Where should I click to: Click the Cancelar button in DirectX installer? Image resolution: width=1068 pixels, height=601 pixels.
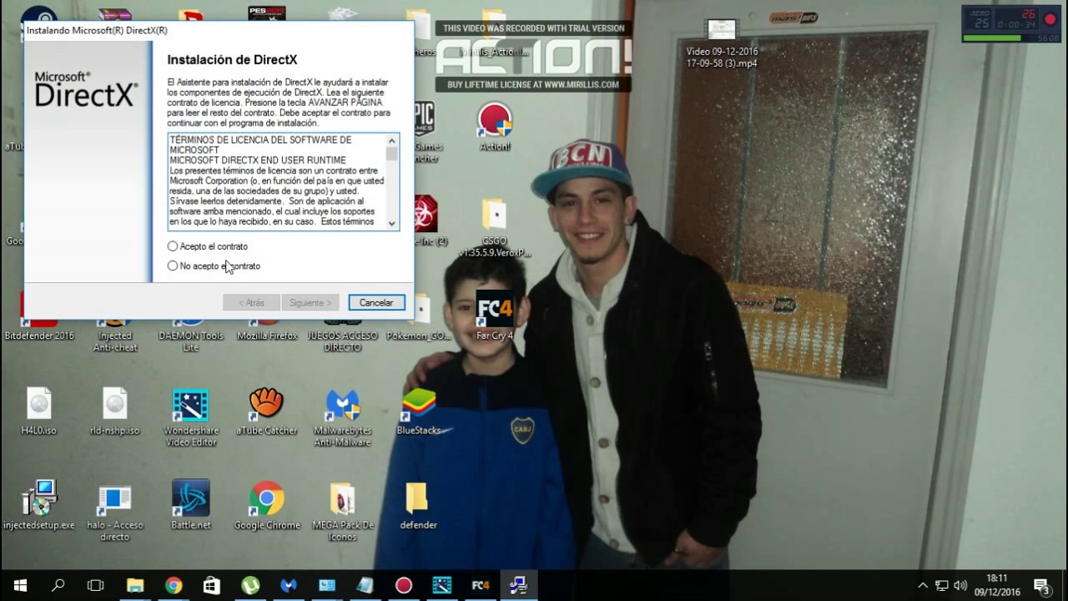tap(376, 302)
